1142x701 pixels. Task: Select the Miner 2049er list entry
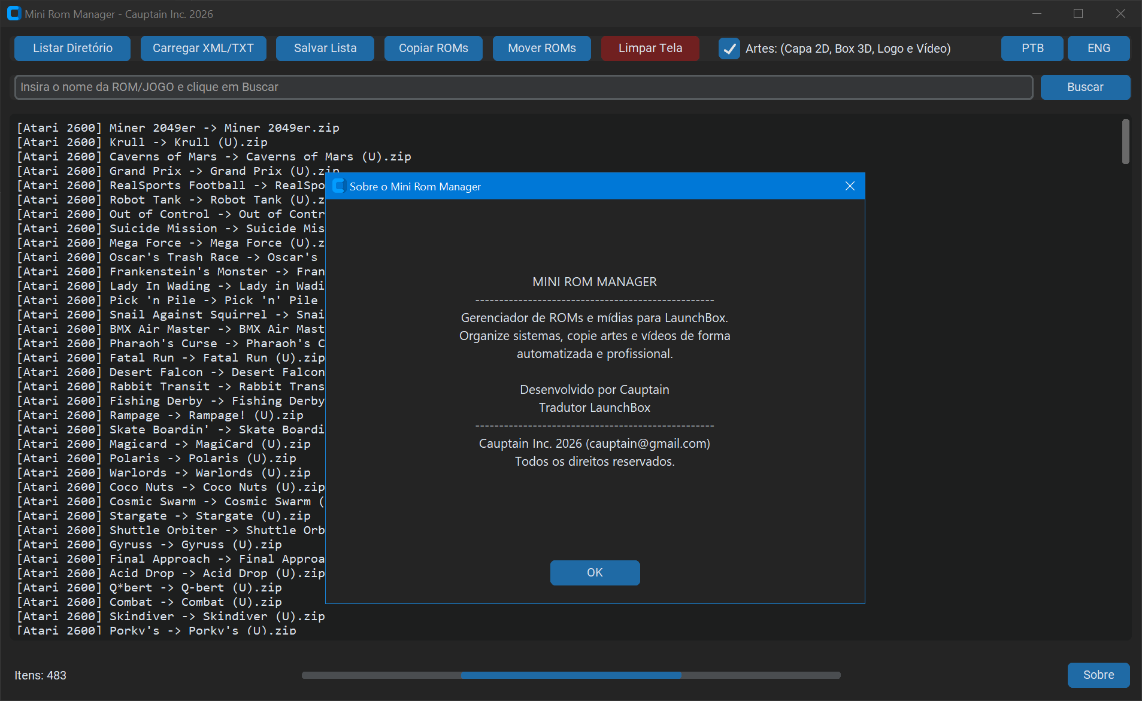point(178,128)
